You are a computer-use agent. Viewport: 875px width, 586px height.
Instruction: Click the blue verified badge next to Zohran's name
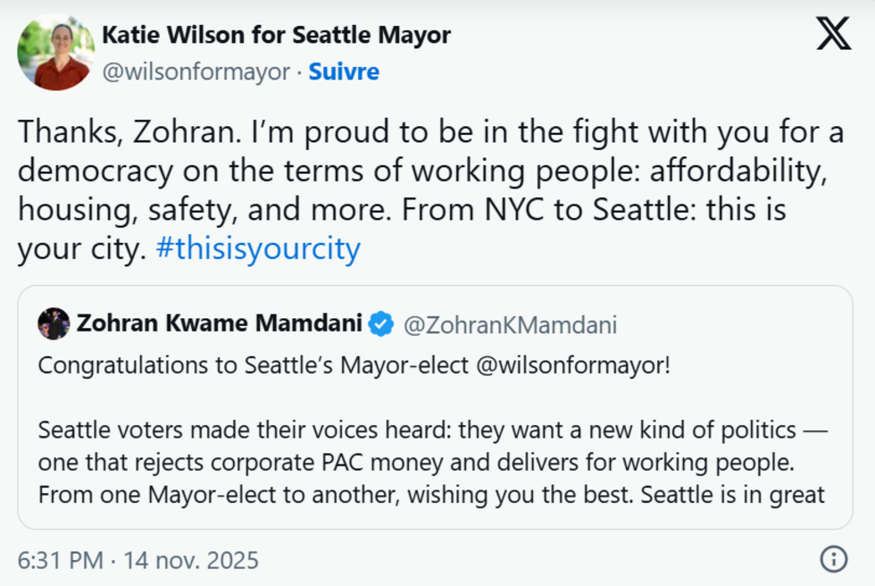tap(379, 325)
